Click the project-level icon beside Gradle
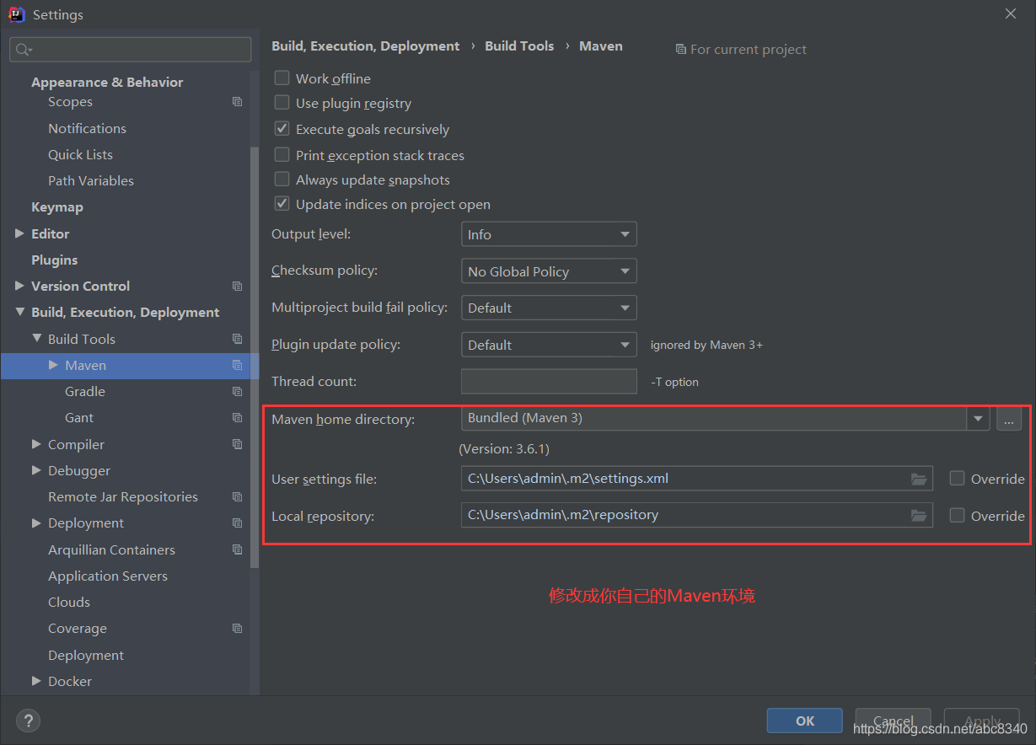The width and height of the screenshot is (1036, 745). coord(237,392)
